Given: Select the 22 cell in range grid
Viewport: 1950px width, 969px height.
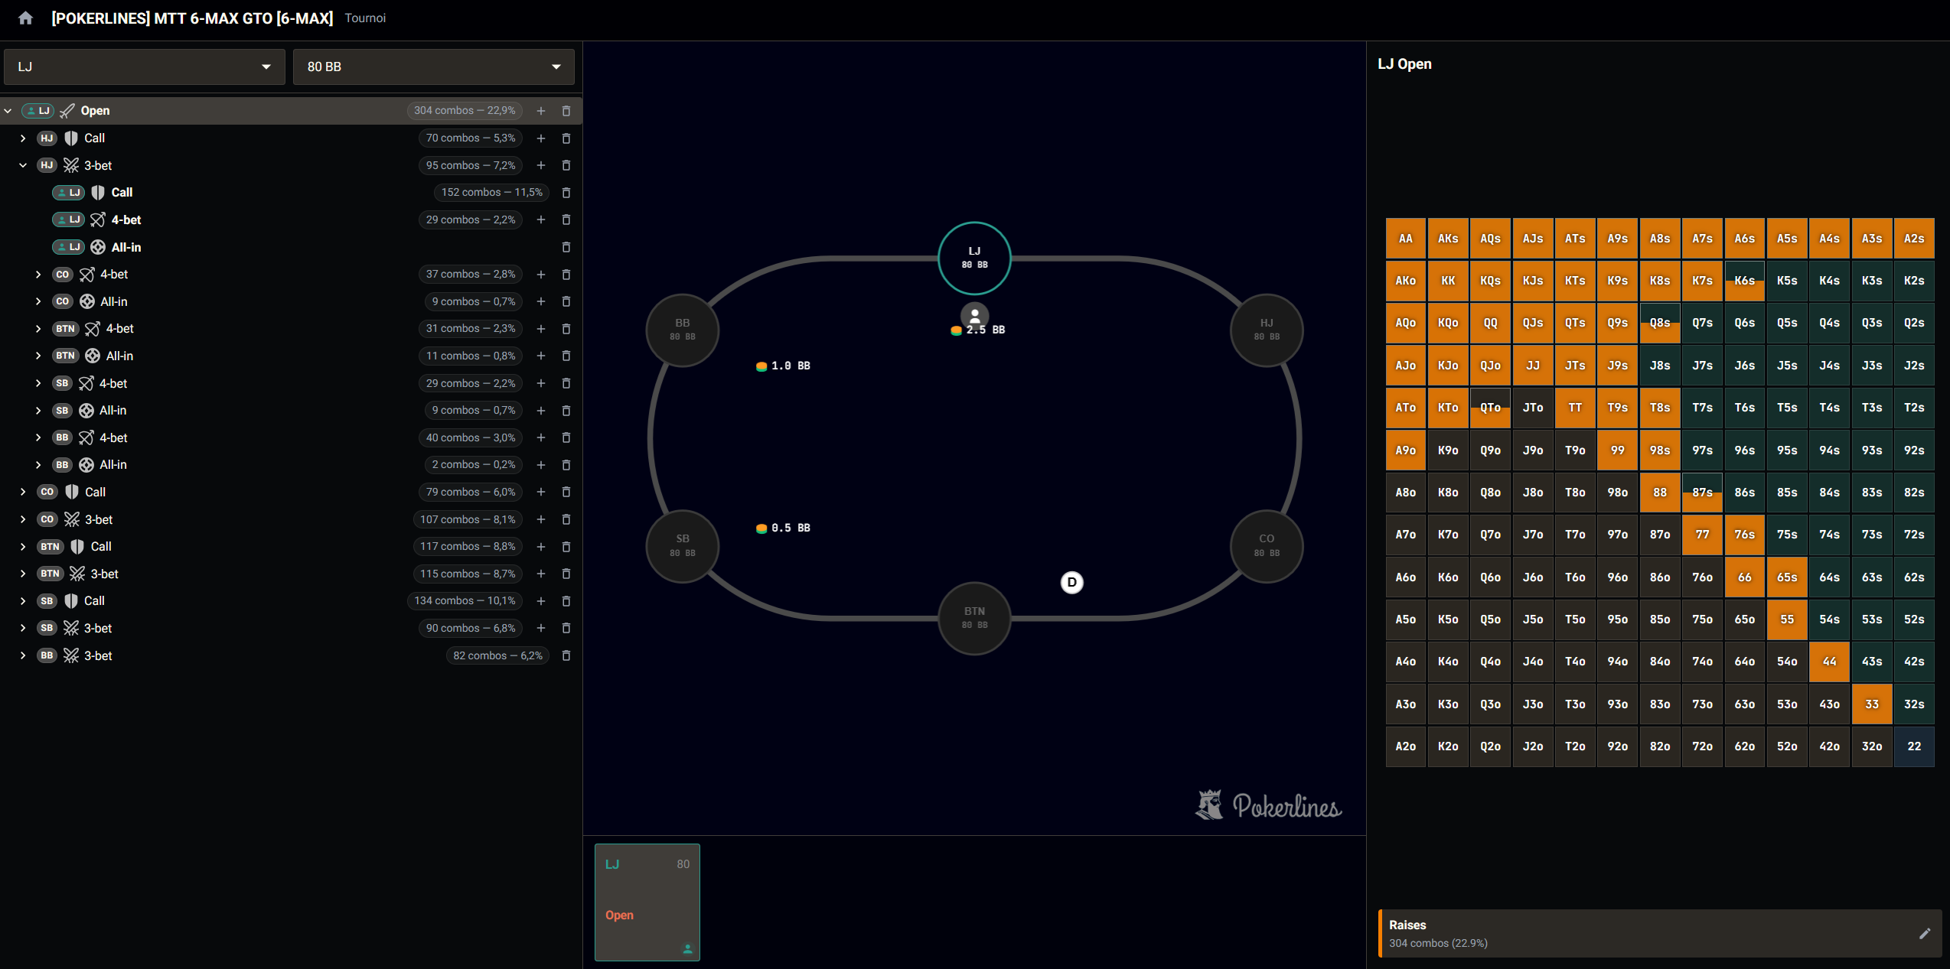Looking at the screenshot, I should point(1914,746).
